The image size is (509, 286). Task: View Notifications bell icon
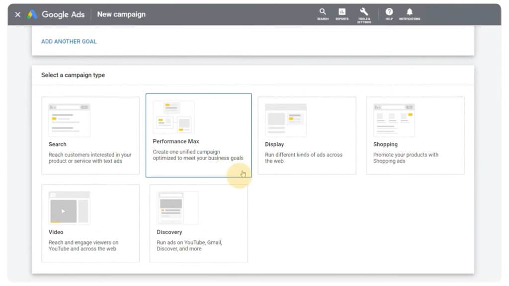pyautogui.click(x=410, y=14)
